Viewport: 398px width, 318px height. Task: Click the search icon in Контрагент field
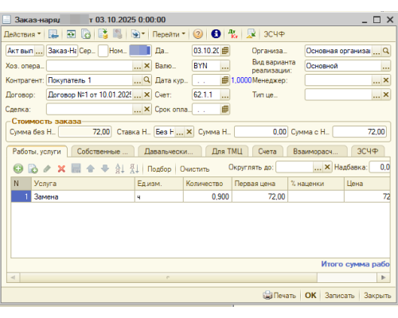tap(146, 80)
